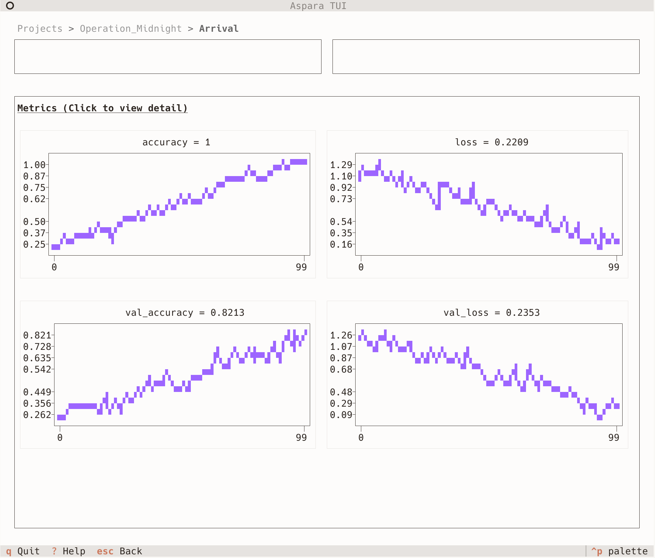Click the Arrival breadcrumb item
Screen dimensions: 655x558
[x=219, y=29]
